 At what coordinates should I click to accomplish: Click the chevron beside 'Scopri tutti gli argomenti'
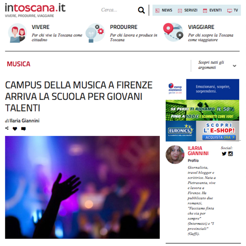point(235,66)
